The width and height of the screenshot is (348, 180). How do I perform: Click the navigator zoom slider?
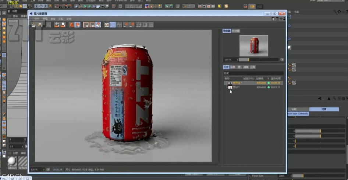(x=259, y=59)
